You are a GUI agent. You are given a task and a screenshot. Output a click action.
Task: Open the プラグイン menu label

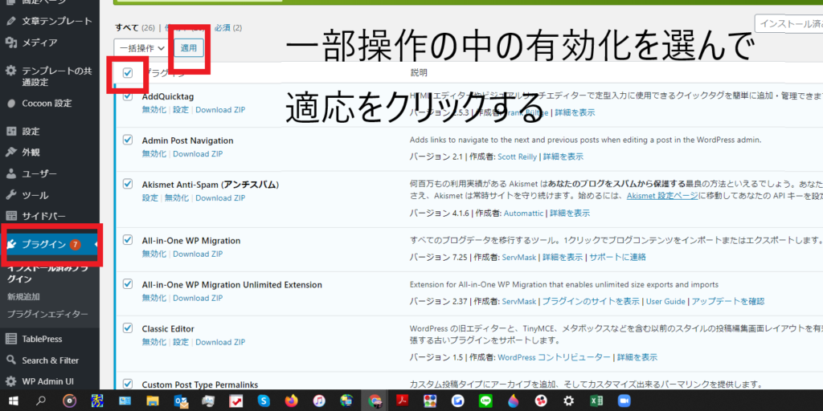(x=44, y=244)
